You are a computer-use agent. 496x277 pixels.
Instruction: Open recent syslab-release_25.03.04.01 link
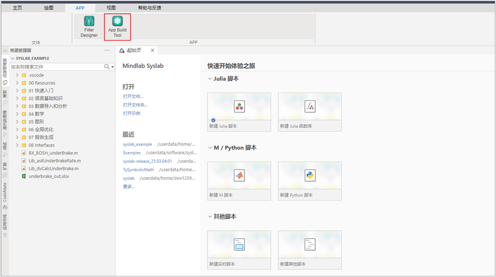pos(147,161)
